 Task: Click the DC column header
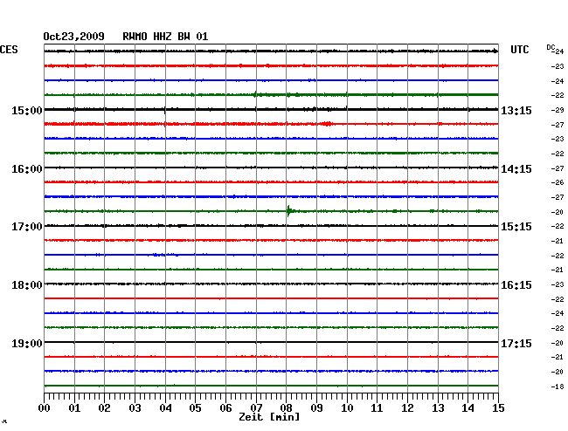(x=551, y=47)
